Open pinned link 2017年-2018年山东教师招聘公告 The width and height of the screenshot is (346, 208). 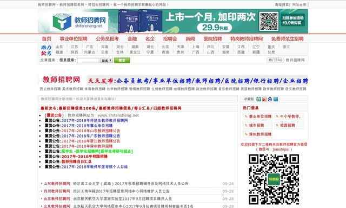click(91, 131)
